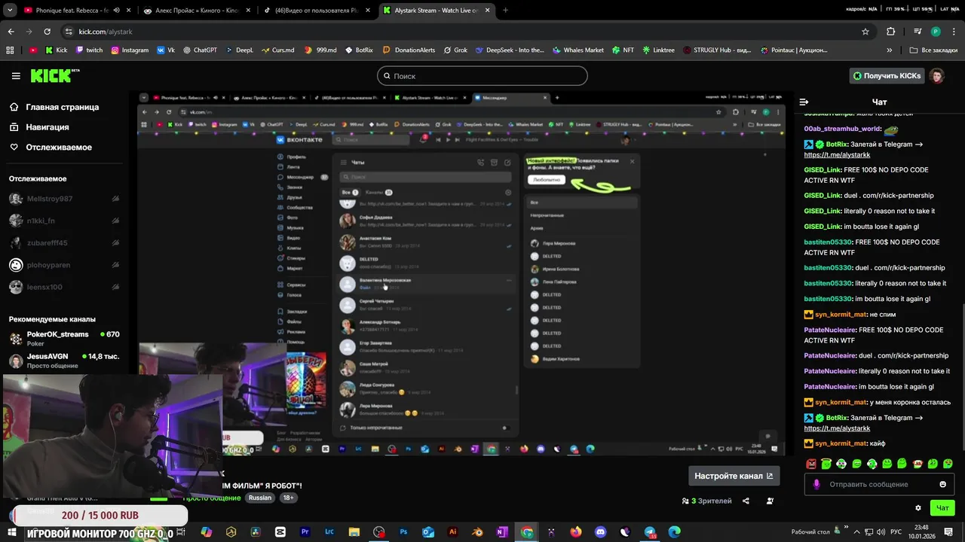Open followed channel leensx100
This screenshot has height=542, width=965.
[x=64, y=287]
